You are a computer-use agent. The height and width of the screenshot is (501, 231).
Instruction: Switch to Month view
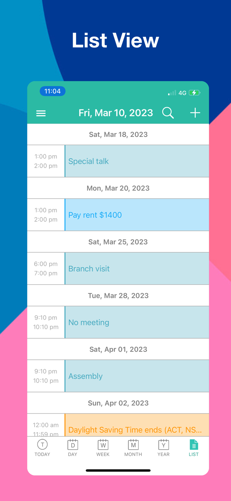point(133,448)
